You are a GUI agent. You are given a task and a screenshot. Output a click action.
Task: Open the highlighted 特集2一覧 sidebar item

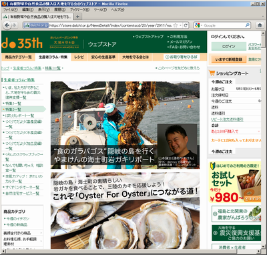(23, 109)
